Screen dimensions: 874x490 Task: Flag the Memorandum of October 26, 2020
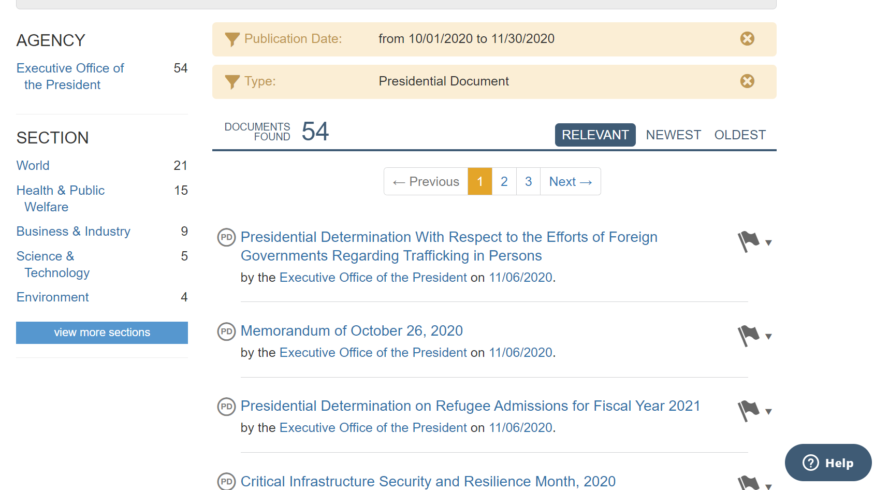click(x=749, y=336)
